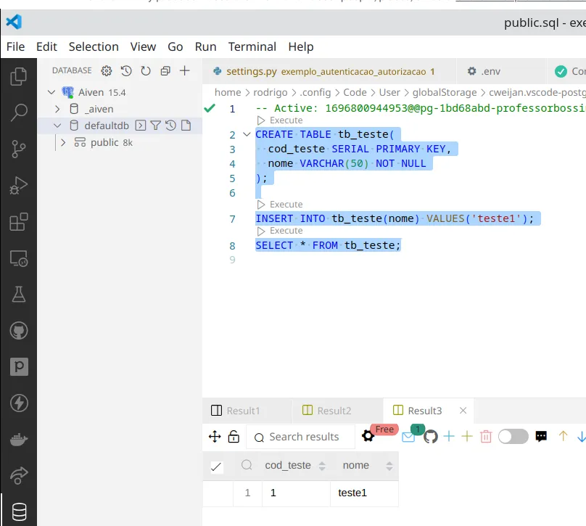
Task: Open the 'p' extension icon in activity bar
Action: 19,366
